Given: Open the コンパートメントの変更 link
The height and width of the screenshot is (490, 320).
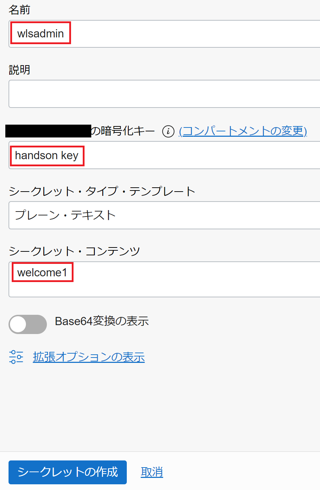Looking at the screenshot, I should tap(243, 131).
